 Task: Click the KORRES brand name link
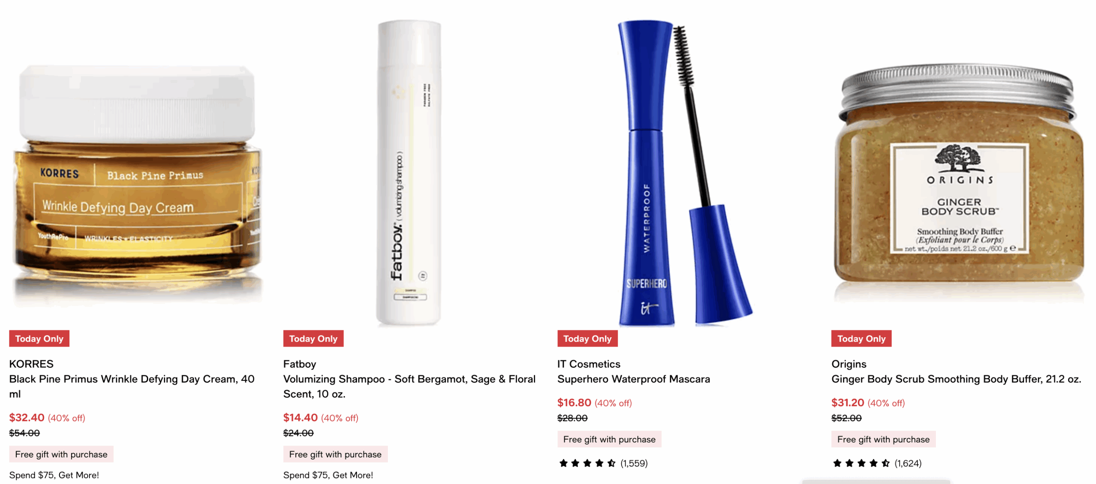pyautogui.click(x=31, y=364)
